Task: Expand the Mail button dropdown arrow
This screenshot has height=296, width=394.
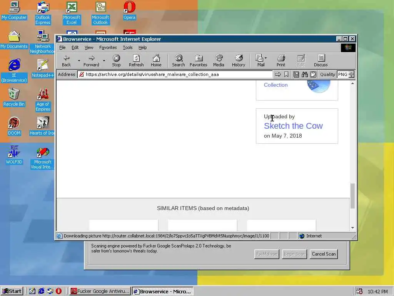Action: (266, 58)
